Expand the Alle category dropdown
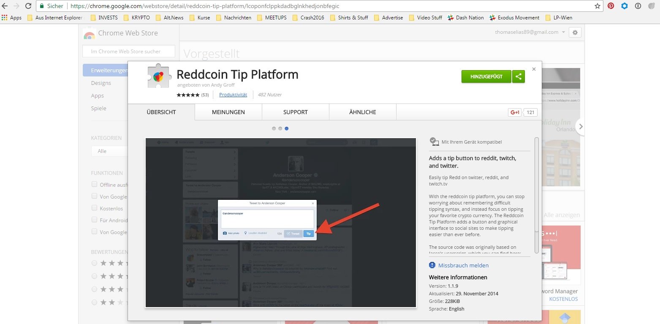 [109, 151]
